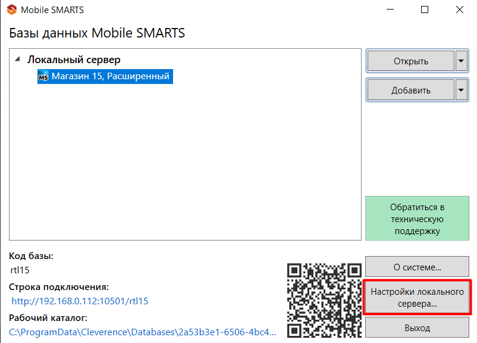Image resolution: width=477 pixels, height=343 pixels.
Task: Click the Добавить button
Action: [x=410, y=90]
